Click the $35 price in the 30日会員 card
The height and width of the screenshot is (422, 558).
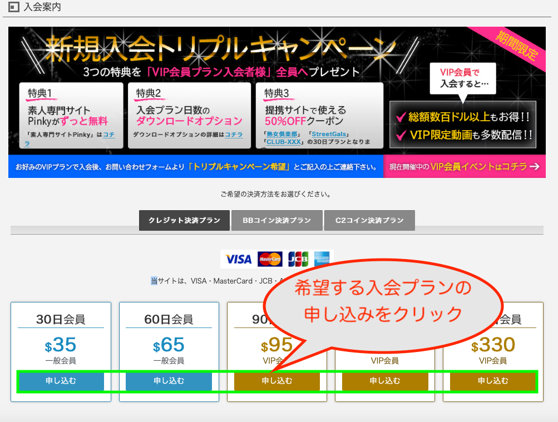61,345
